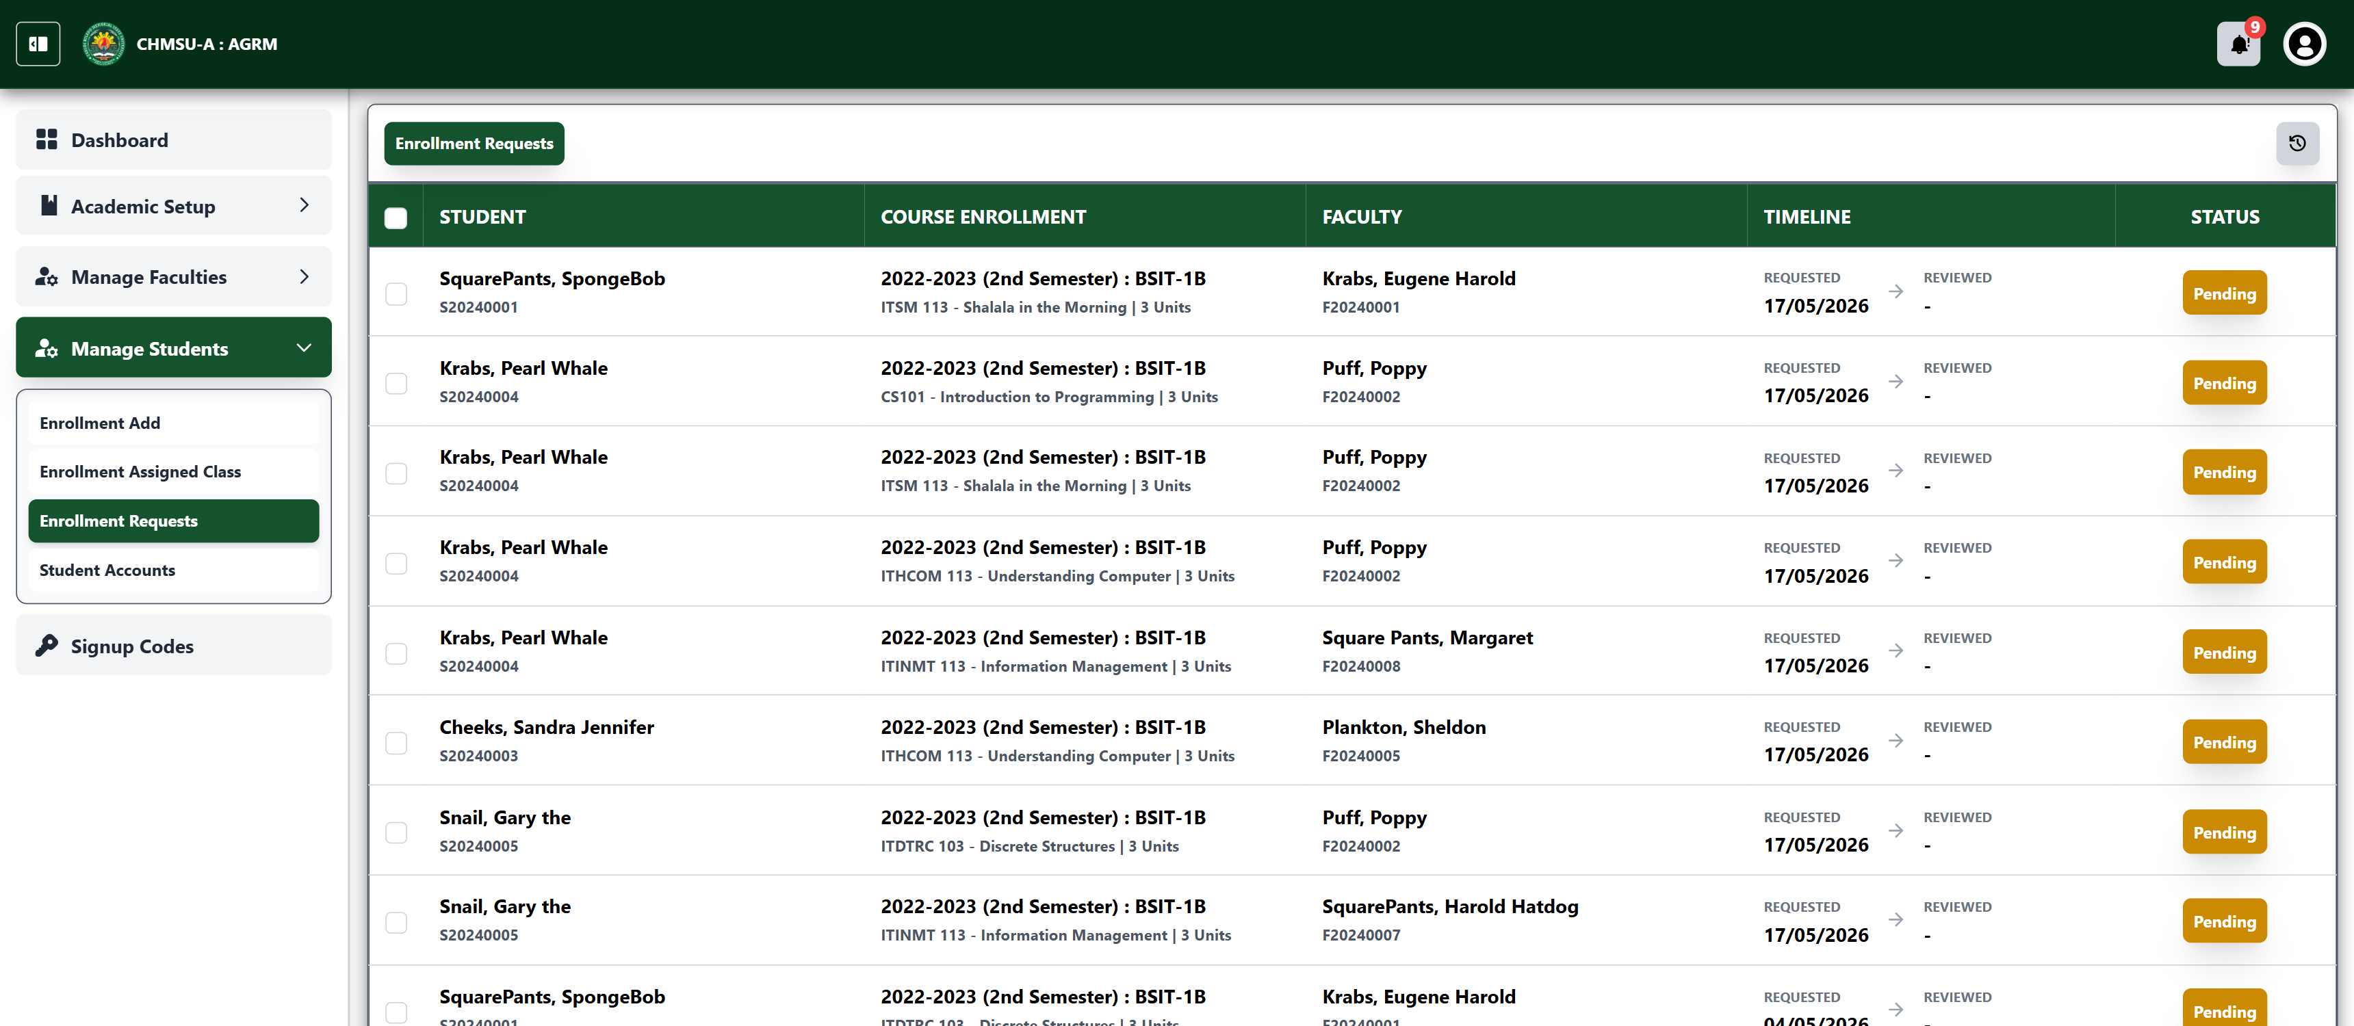This screenshot has width=2354, height=1026.
Task: Check the Pearl Whale ITSM 113 row
Action: [396, 473]
